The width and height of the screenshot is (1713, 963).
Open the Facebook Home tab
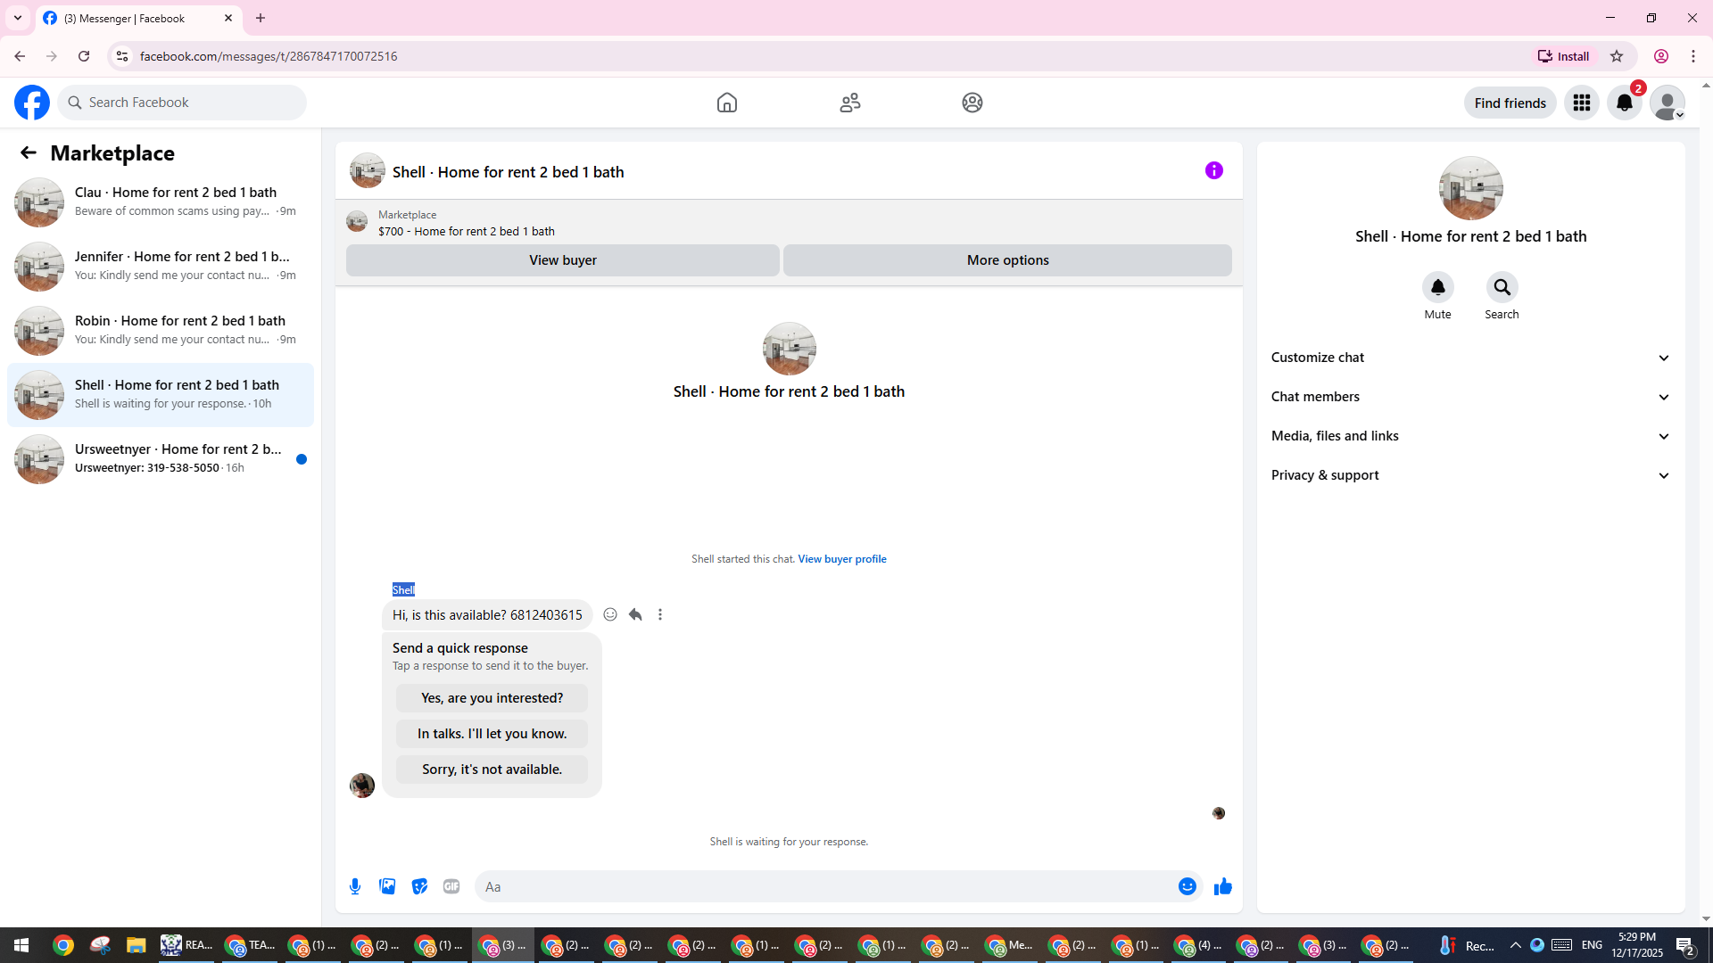click(727, 103)
